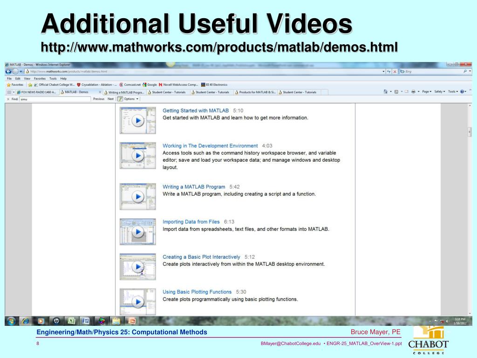The width and height of the screenshot is (477, 358).
Task: Click the browser Forward arrow button
Action: point(15,71)
